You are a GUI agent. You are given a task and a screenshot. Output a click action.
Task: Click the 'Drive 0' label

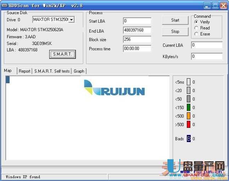tap(13, 20)
